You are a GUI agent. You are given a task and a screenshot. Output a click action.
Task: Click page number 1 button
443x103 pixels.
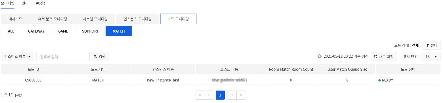pyautogui.click(x=220, y=95)
